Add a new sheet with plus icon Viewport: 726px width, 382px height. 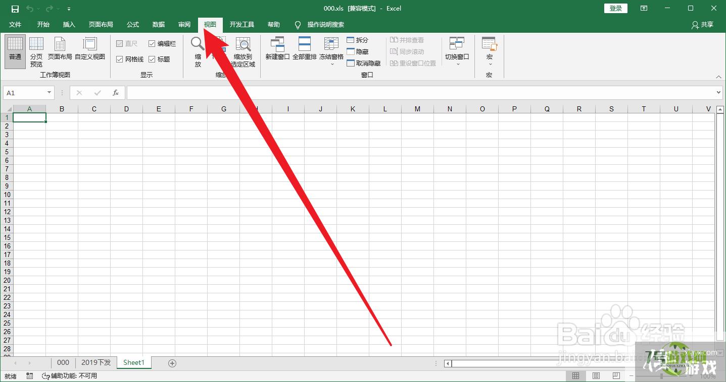pos(172,363)
